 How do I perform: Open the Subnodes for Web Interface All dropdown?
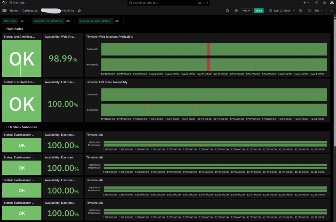pyautogui.click(x=118, y=21)
